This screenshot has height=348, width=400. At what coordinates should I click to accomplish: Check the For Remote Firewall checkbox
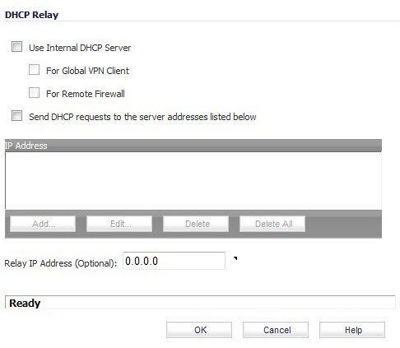pos(34,93)
